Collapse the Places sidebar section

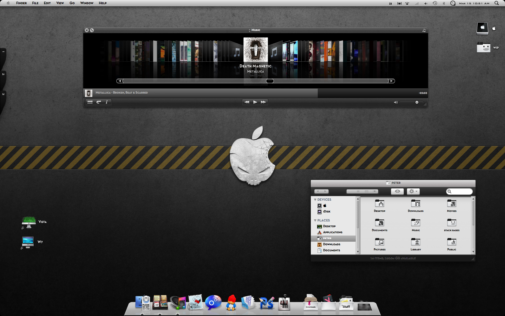315,220
